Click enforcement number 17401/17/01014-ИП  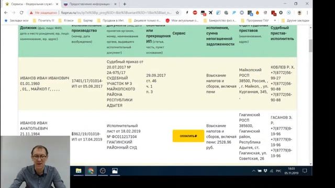(x=87, y=84)
